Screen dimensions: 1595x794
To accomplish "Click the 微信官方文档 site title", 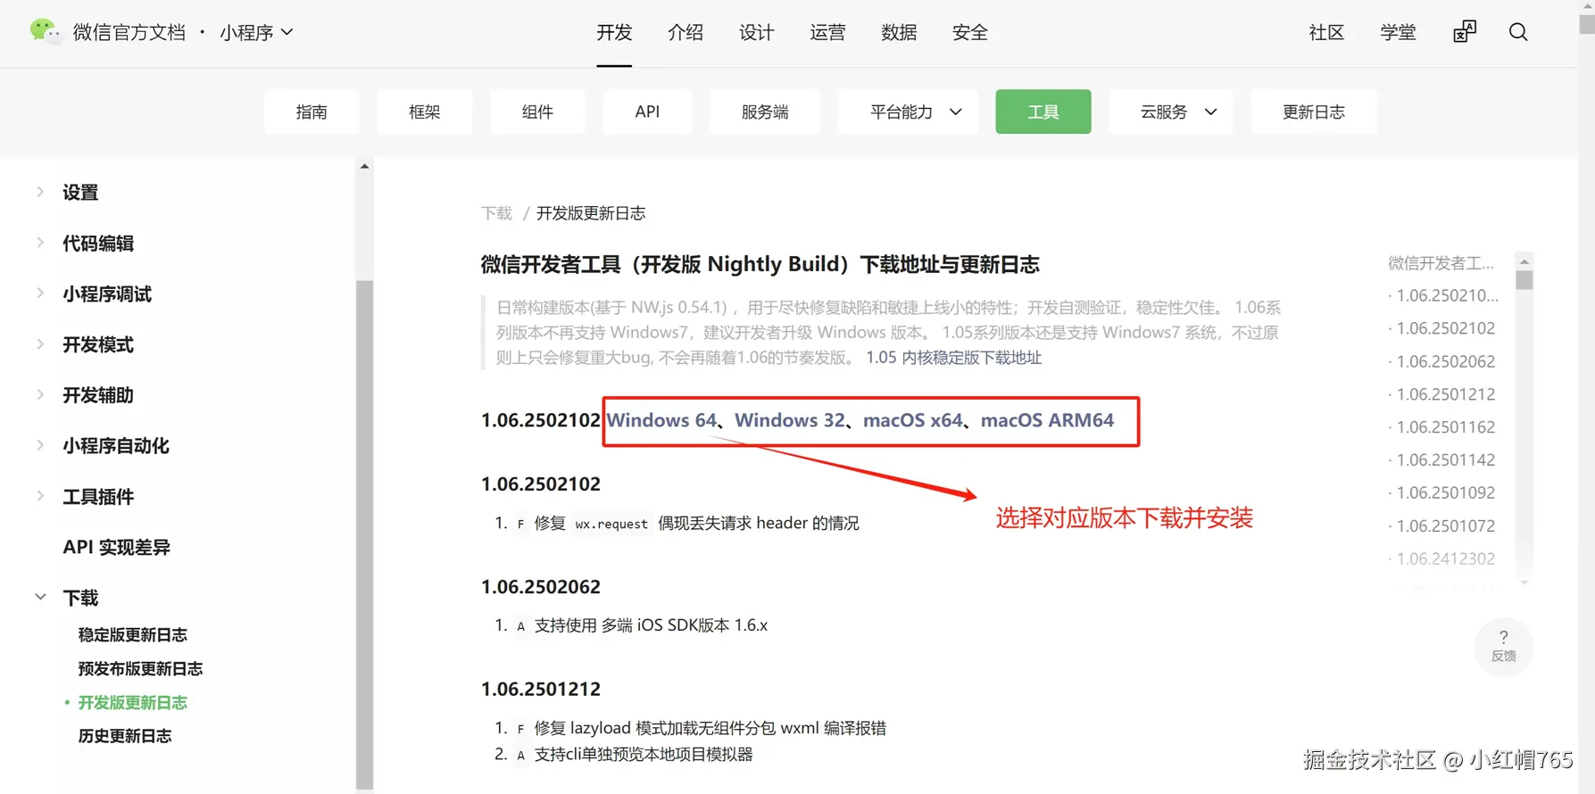I will tap(129, 32).
